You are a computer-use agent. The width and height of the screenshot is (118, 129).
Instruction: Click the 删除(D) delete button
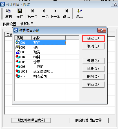point(93,77)
